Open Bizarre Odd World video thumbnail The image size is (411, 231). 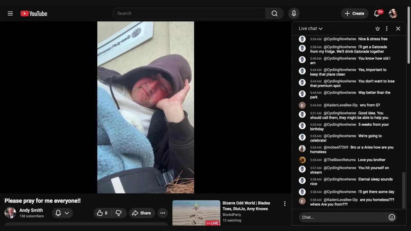[196, 213]
